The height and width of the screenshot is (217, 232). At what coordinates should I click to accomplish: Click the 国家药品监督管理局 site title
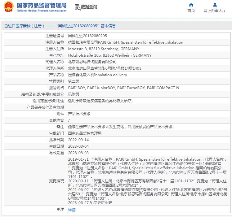41,5
